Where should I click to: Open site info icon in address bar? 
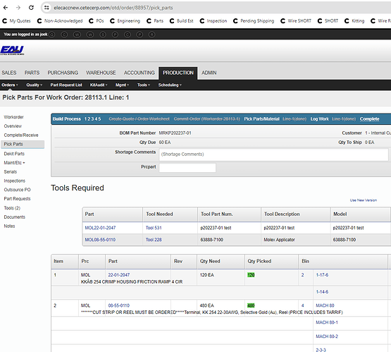[x=46, y=8]
